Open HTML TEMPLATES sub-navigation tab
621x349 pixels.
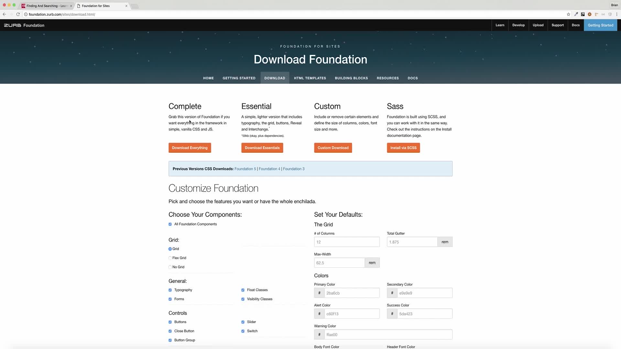[310, 78]
